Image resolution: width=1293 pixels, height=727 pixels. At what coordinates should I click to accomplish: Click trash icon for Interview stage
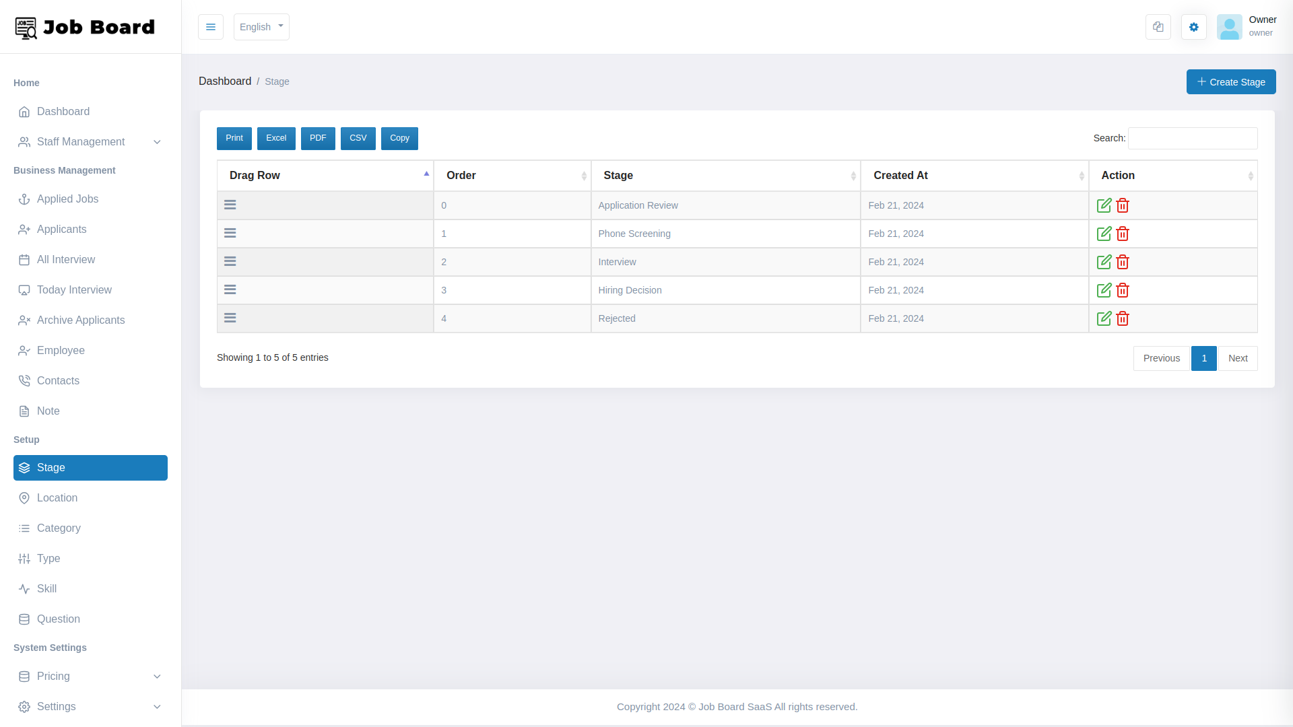tap(1123, 262)
